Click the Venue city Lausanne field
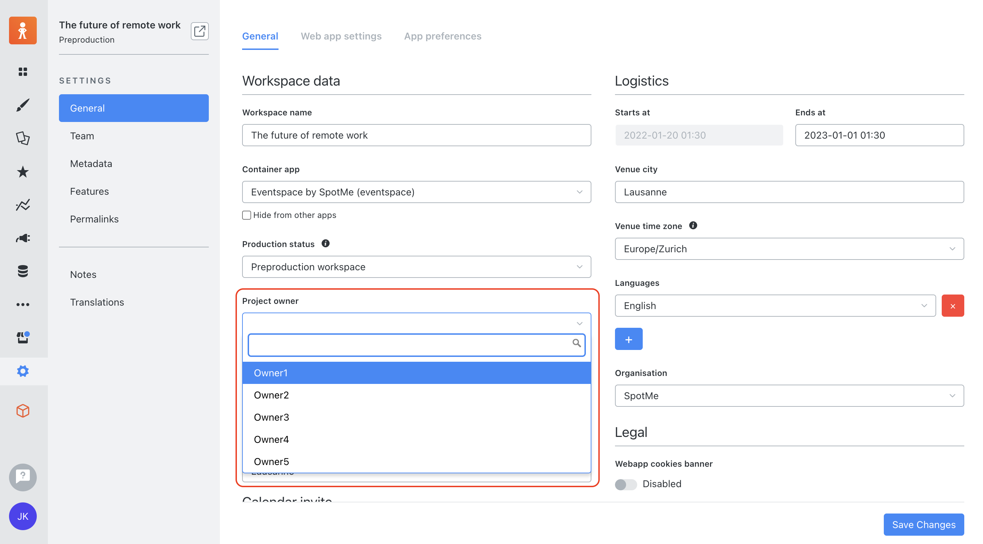 click(789, 192)
